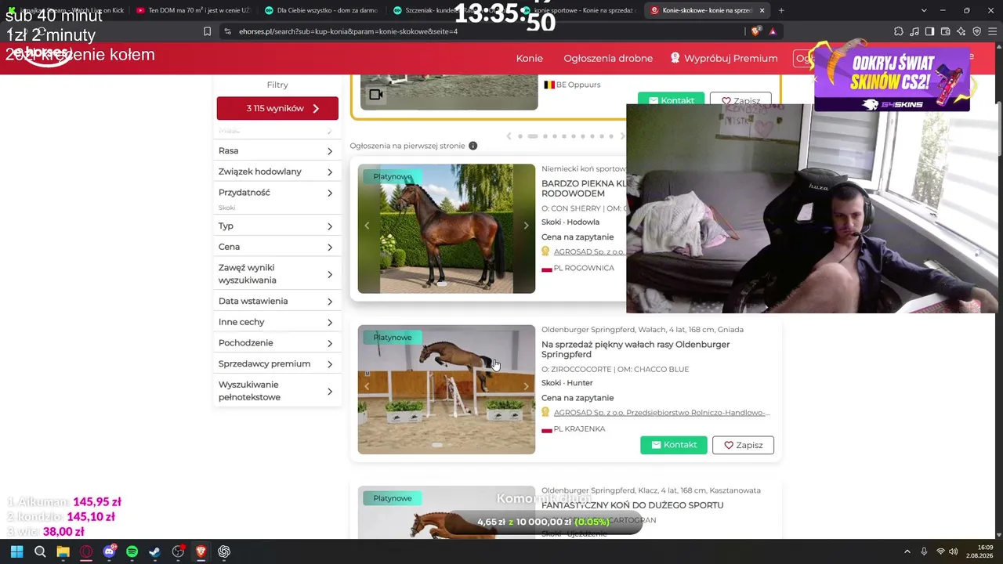Show the 3 115 wyników results

point(277,108)
